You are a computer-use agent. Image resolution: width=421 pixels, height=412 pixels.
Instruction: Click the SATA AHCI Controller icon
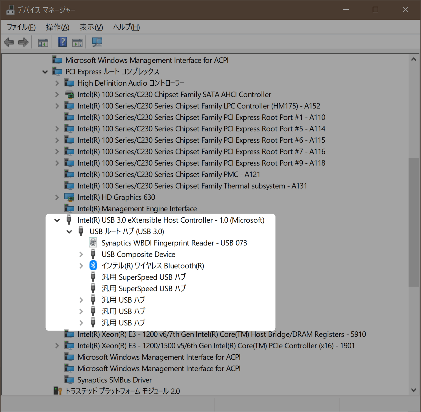coord(69,94)
